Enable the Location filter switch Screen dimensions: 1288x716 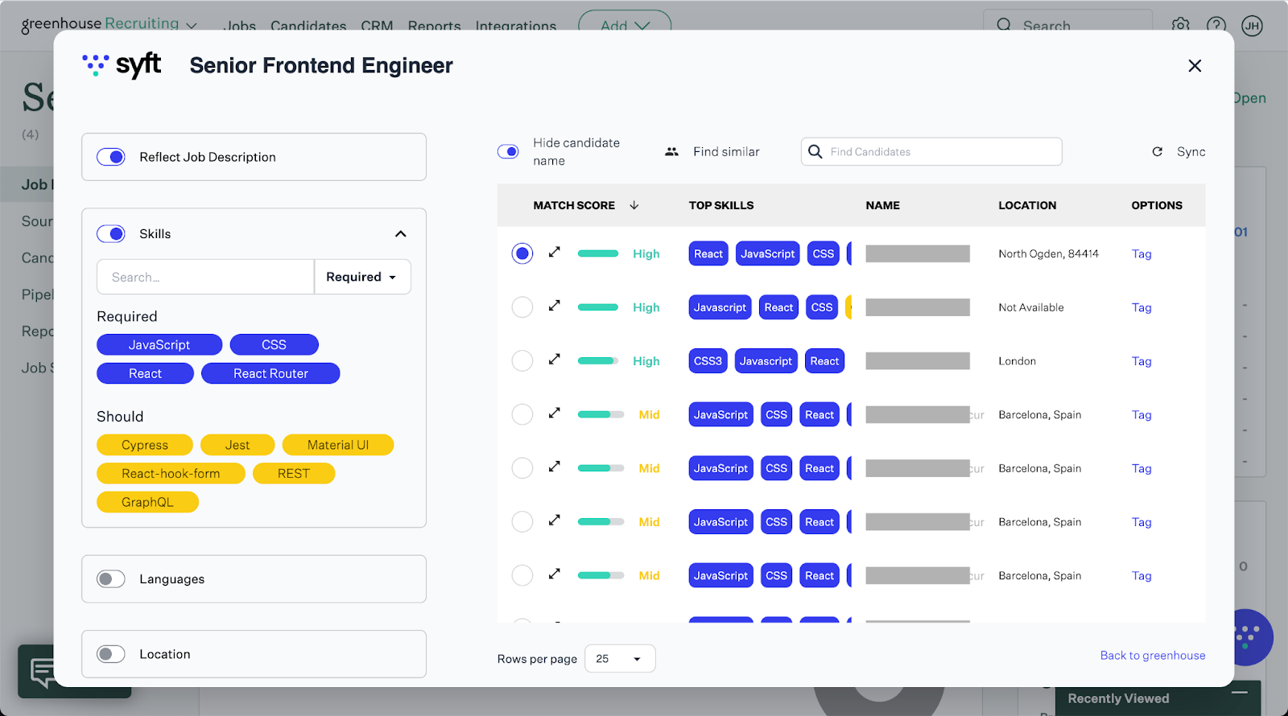click(x=111, y=654)
